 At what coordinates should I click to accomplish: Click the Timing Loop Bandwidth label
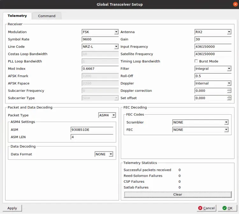140,61
